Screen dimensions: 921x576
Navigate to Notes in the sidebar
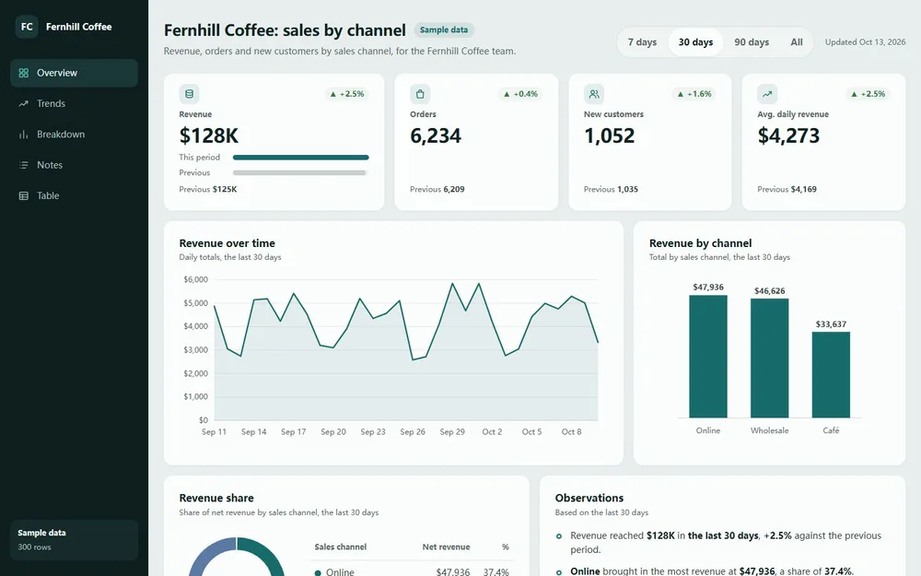point(74,165)
